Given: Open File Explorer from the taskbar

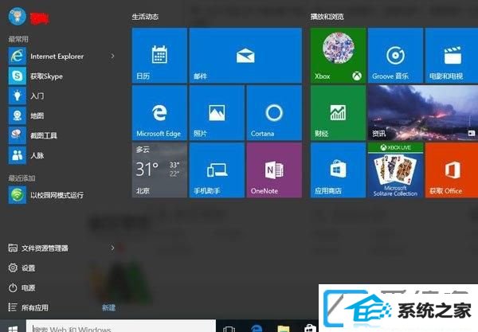Looking at the screenshot, I should click(284, 329).
